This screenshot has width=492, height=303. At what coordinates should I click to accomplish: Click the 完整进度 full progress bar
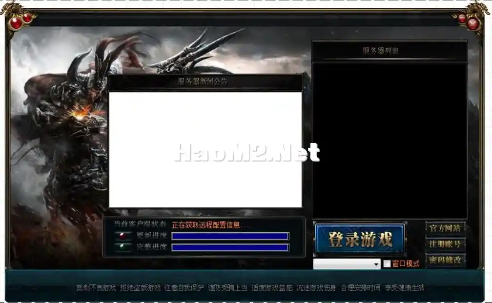point(230,247)
